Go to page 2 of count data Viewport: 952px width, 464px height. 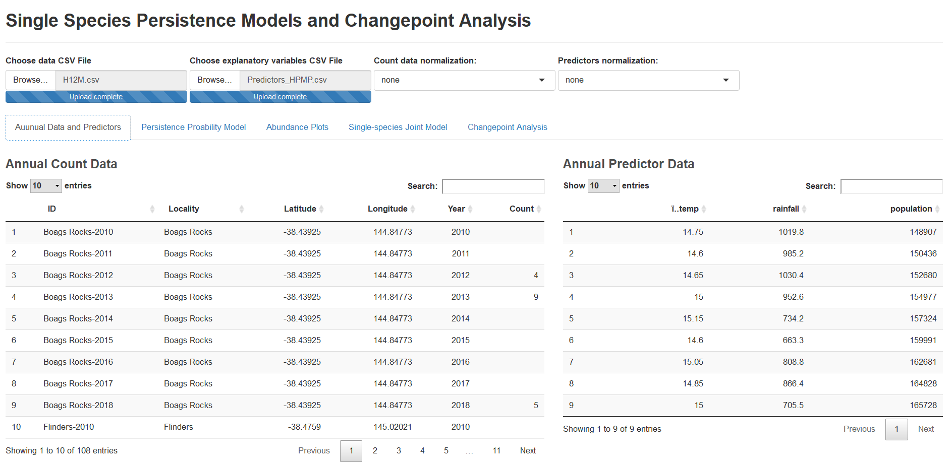pyautogui.click(x=375, y=451)
